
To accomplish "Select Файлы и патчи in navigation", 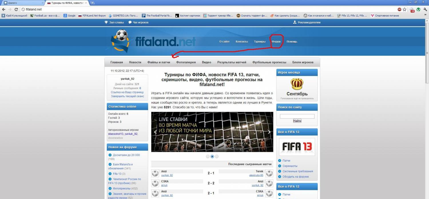I will [x=159, y=62].
